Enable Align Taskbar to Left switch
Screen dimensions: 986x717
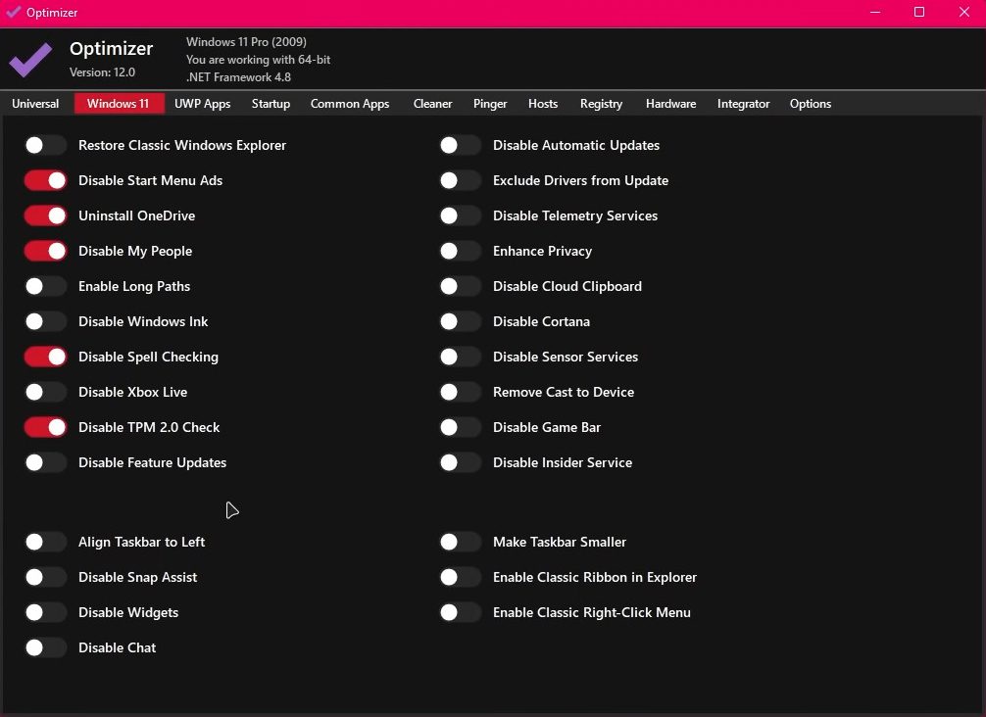[45, 542]
